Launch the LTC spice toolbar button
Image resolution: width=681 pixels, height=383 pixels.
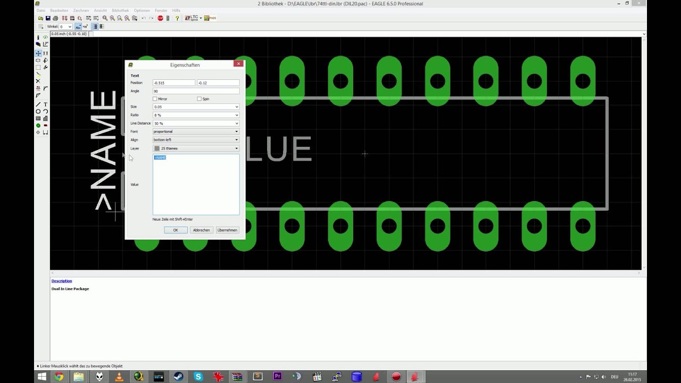point(192,18)
